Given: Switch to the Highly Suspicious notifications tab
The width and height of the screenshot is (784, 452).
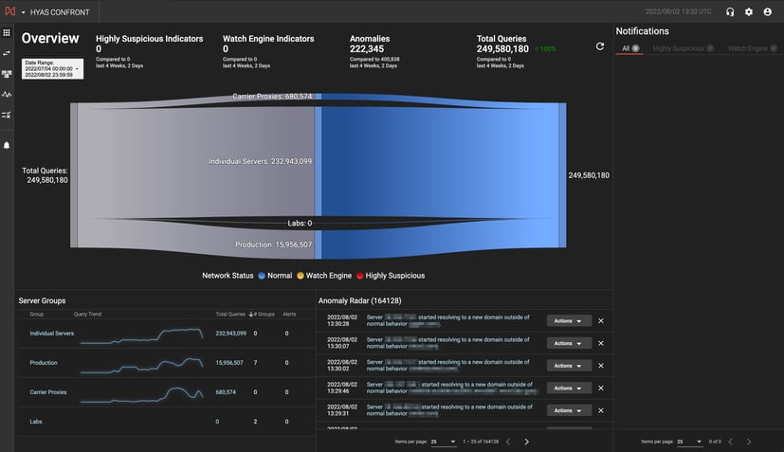Looking at the screenshot, I should pyautogui.click(x=683, y=48).
